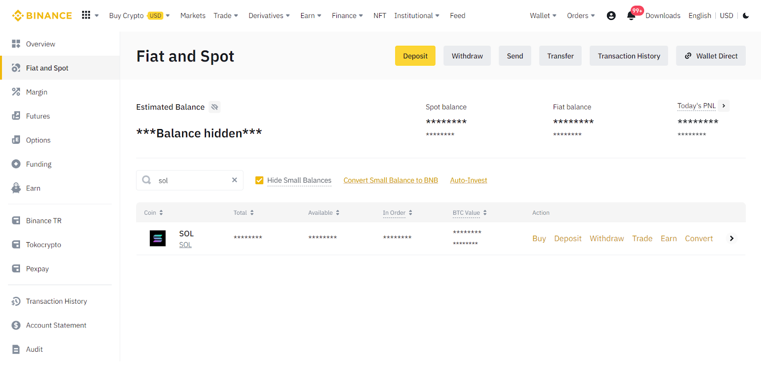Click the Send button
The height and width of the screenshot is (387, 761).
(515, 56)
